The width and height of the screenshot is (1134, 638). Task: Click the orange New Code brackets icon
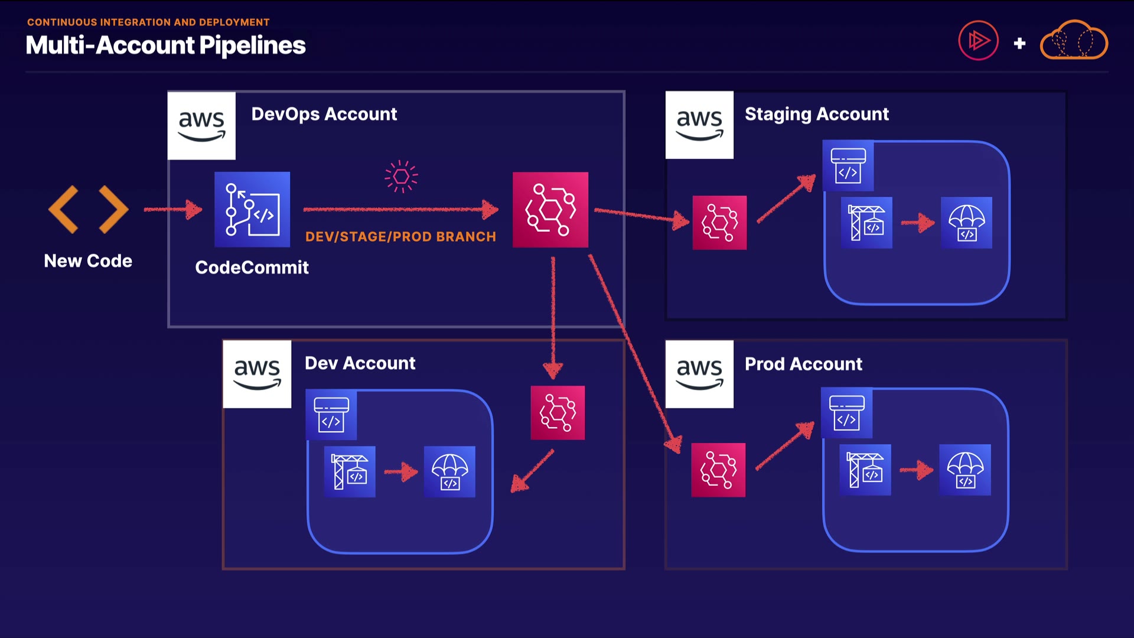[x=88, y=209]
